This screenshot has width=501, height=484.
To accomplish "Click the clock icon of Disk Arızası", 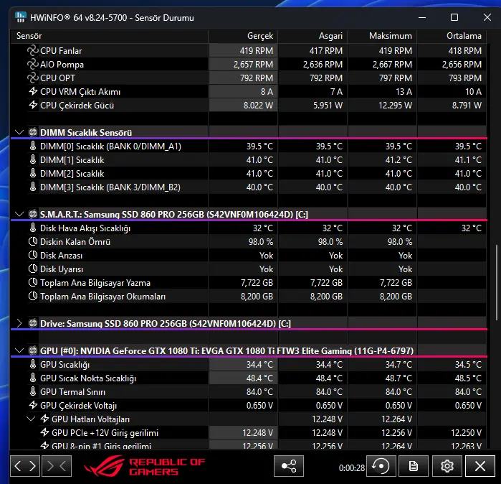I will coord(33,255).
